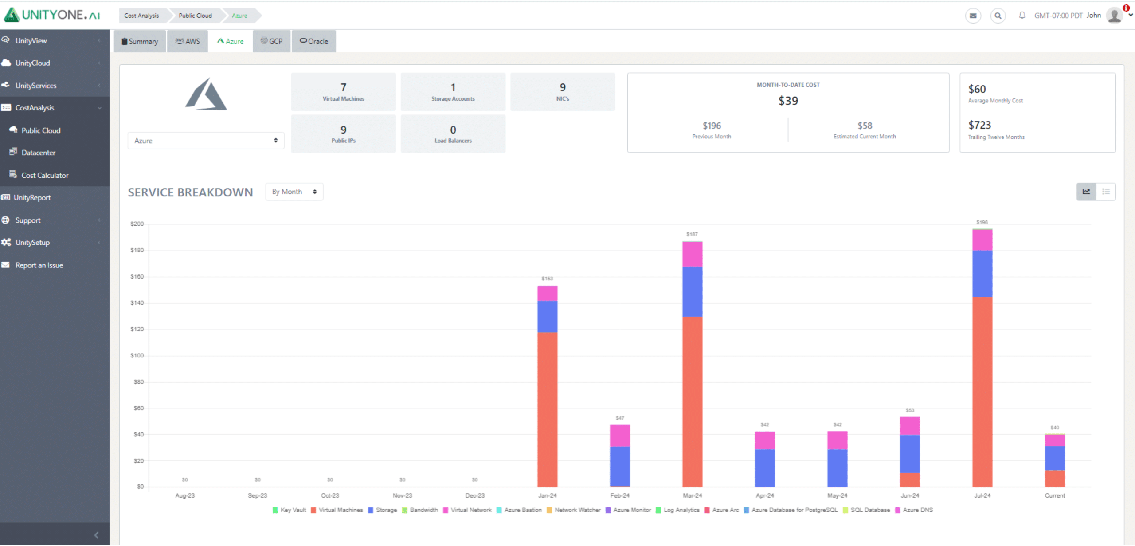1135x546 pixels.
Task: Expand the UnityCloud menu chevron
Action: click(x=99, y=63)
